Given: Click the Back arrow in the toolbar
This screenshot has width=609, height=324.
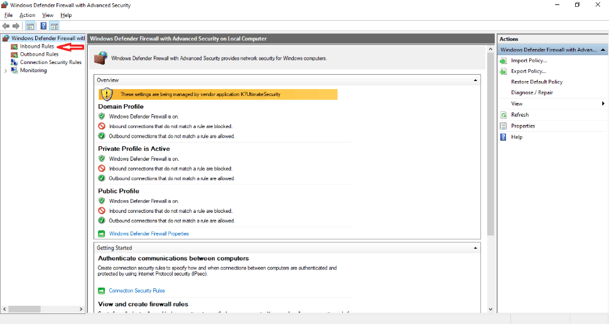Looking at the screenshot, I should point(6,26).
